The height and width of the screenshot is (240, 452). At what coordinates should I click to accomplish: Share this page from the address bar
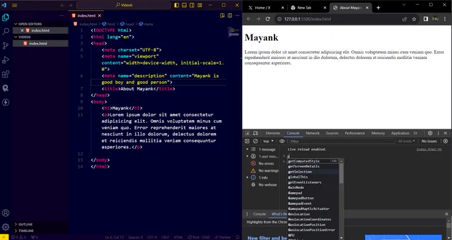[404, 19]
